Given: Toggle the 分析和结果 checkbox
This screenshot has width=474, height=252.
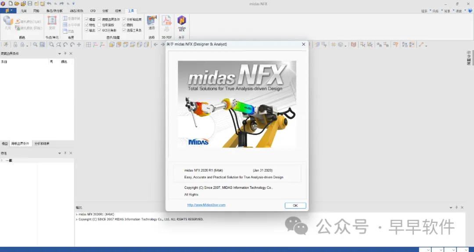Looking at the screenshot, I should click(x=124, y=19).
